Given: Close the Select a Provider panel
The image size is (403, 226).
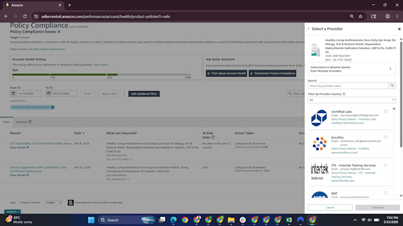Looking at the screenshot, I should coord(399,29).
